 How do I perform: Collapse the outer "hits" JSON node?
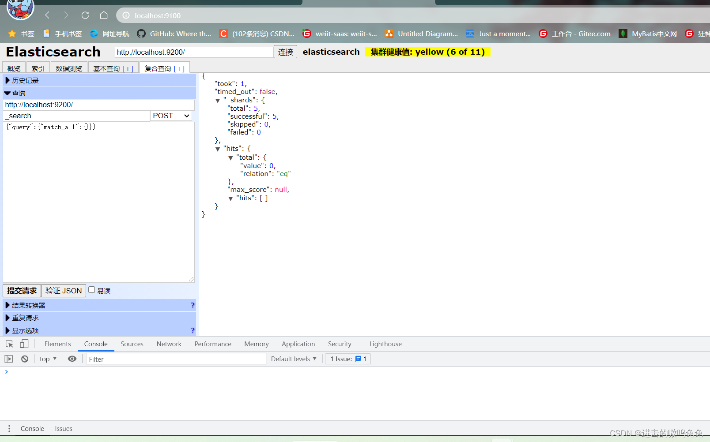[x=218, y=149]
